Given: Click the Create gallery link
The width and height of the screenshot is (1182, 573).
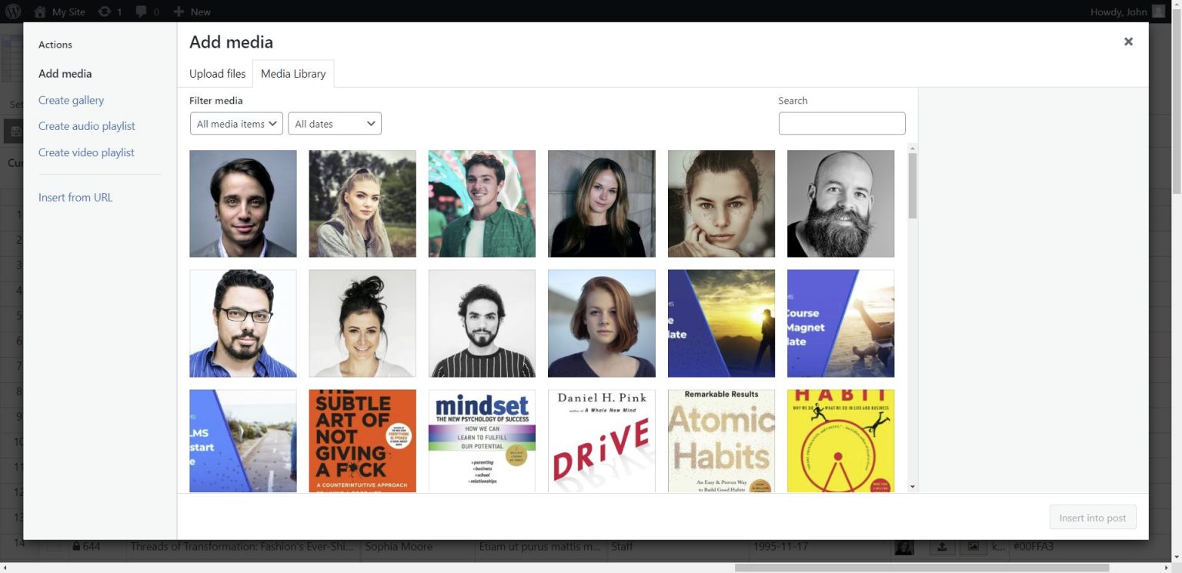Looking at the screenshot, I should [x=71, y=100].
